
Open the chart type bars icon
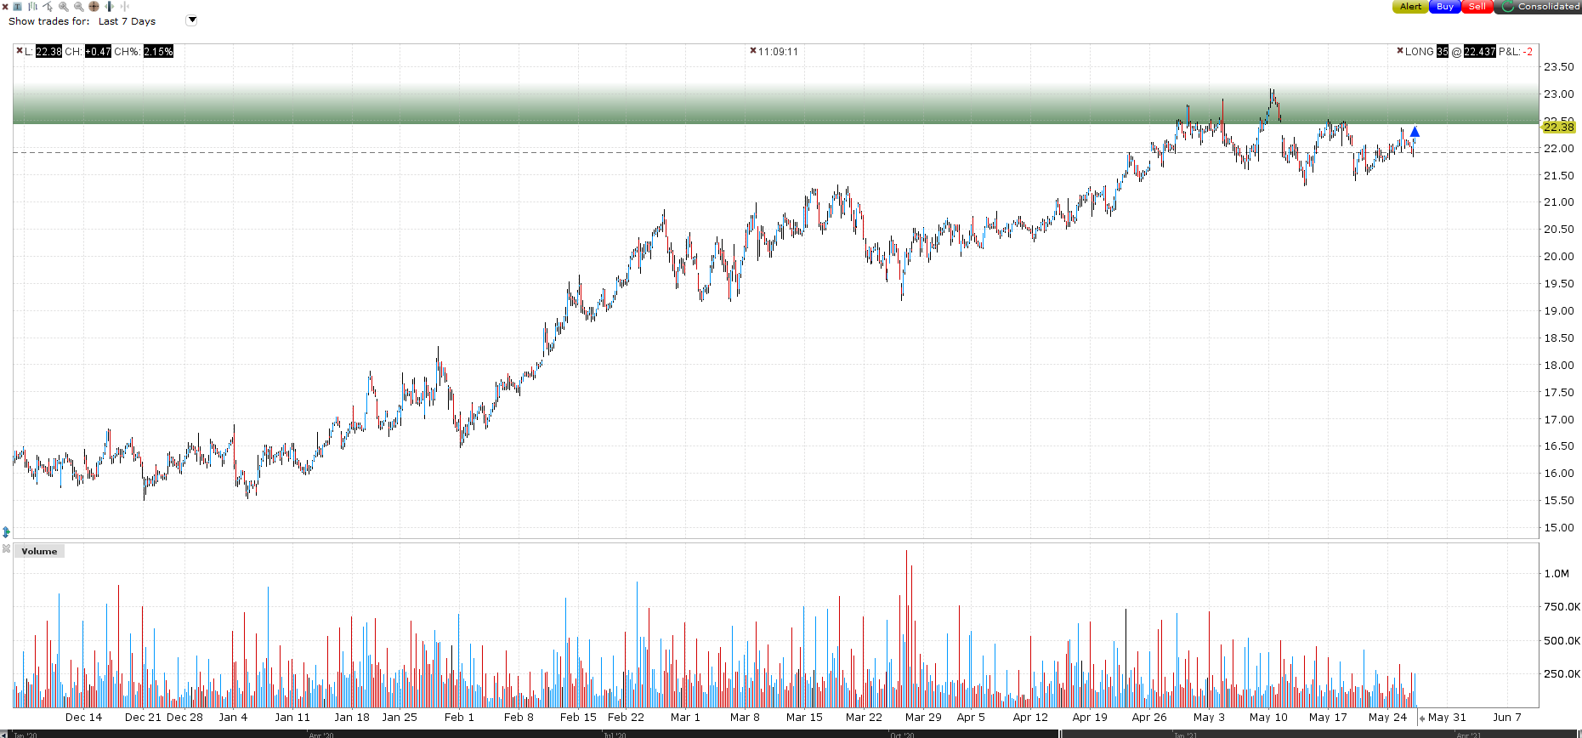click(32, 7)
